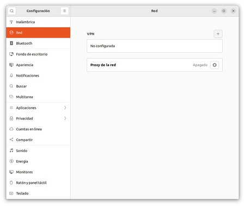The height and width of the screenshot is (206, 245).
Task: Open the hamburger menu next to Configuración
Action: pos(64,11)
